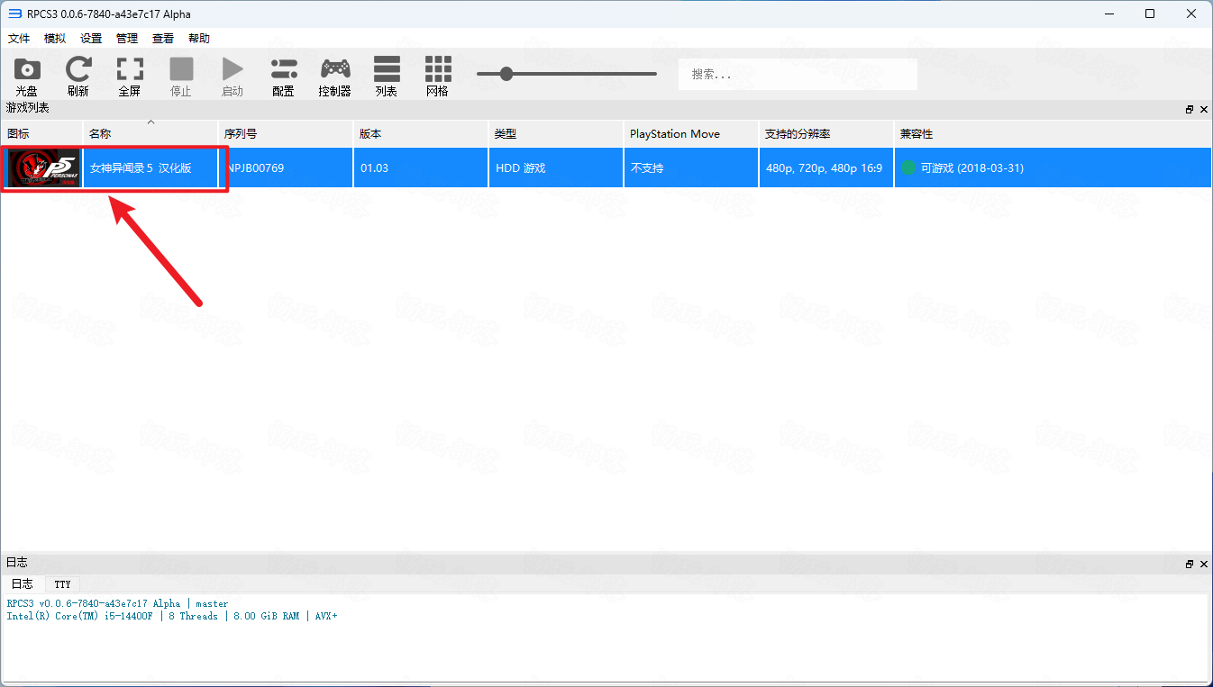1213x687 pixels.
Task: Close the 日志 panel
Action: coord(1203,564)
